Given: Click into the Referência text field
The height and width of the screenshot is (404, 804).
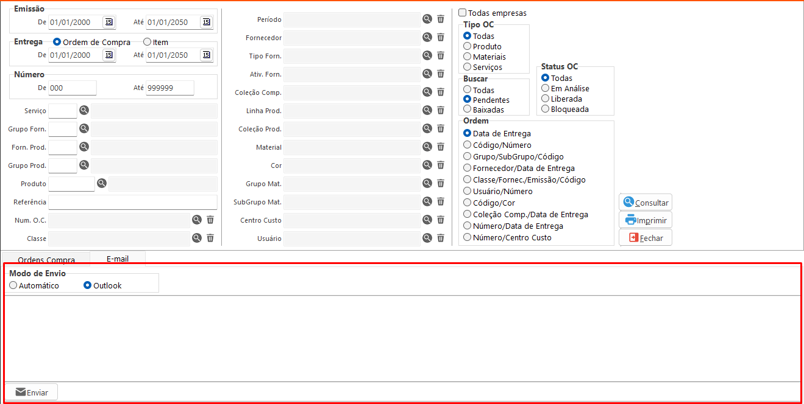Looking at the screenshot, I should tap(132, 202).
